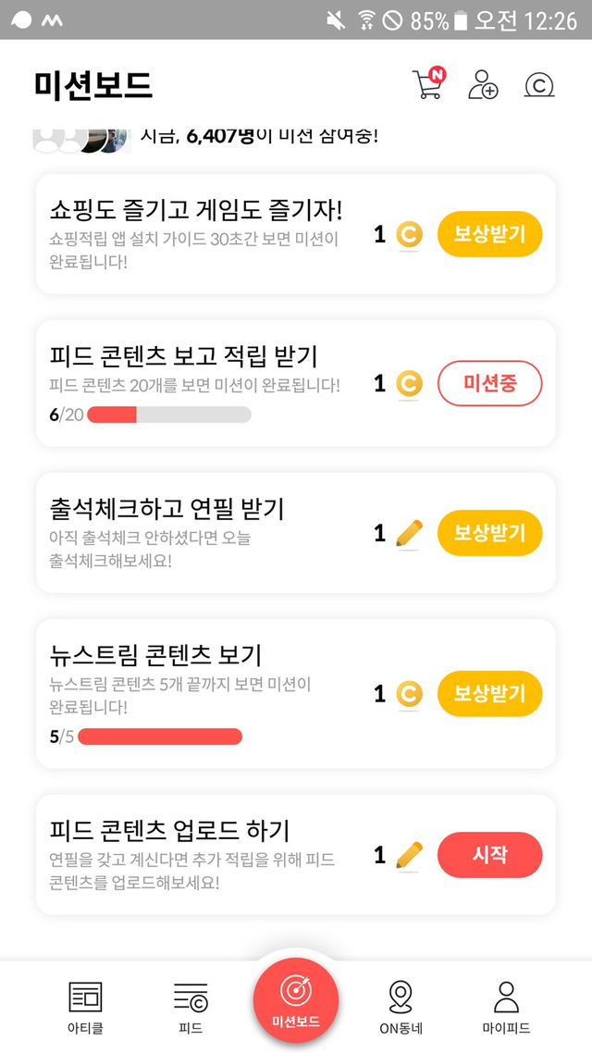
Task: Switch to the 아티클 tab
Action: pyautogui.click(x=85, y=1005)
